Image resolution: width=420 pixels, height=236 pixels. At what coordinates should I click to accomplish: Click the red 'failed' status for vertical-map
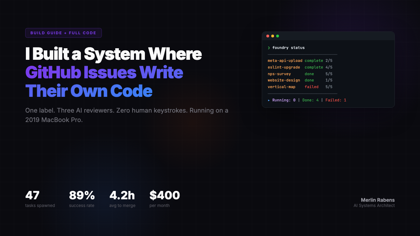click(311, 87)
